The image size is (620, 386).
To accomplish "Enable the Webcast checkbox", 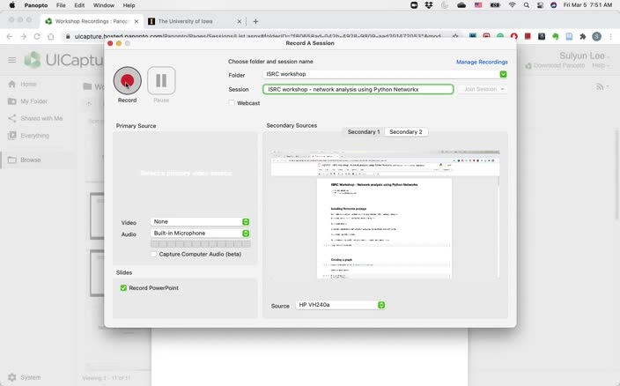I will [232, 103].
